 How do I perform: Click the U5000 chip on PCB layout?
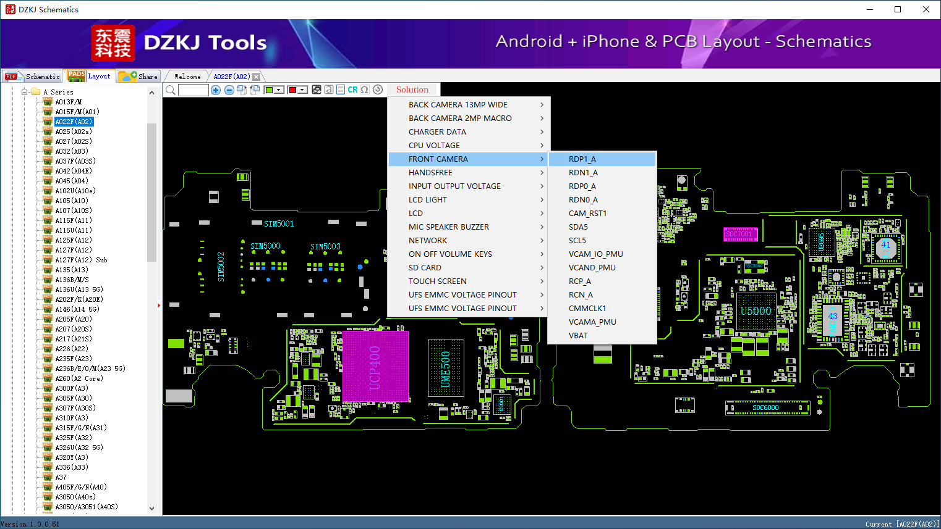point(756,312)
